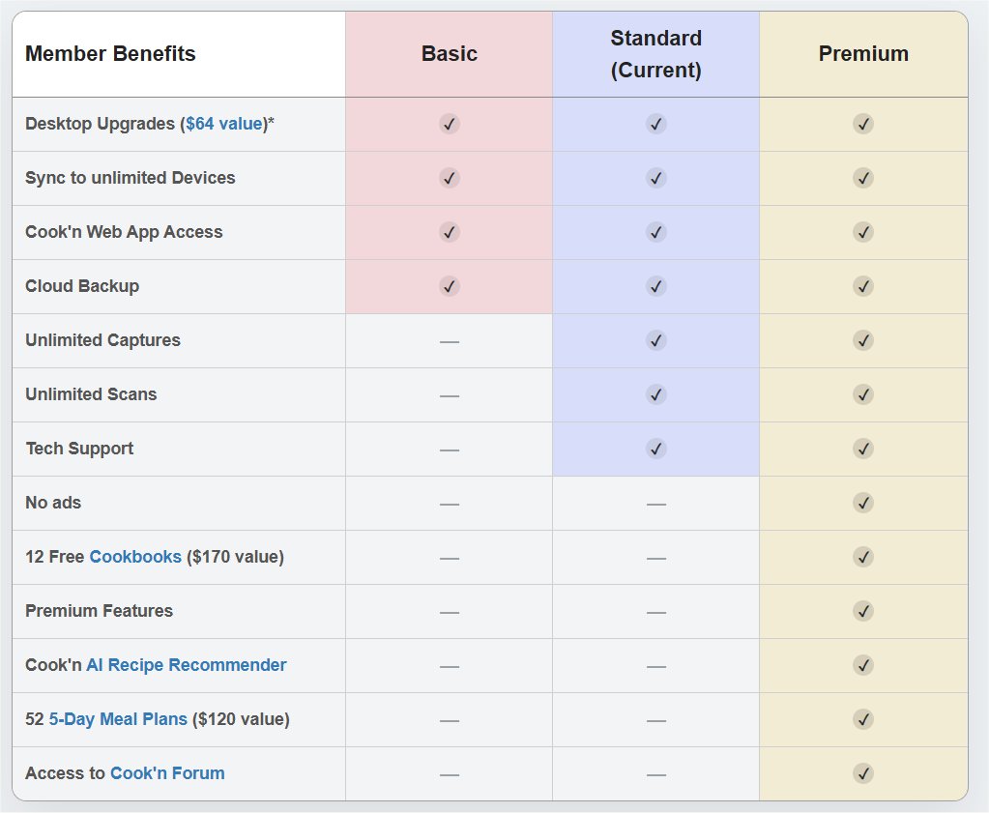Screen dimensions: 989x813
Task: Click the Basic checkmark for Cook'n Web App Access
Action: pos(449,232)
